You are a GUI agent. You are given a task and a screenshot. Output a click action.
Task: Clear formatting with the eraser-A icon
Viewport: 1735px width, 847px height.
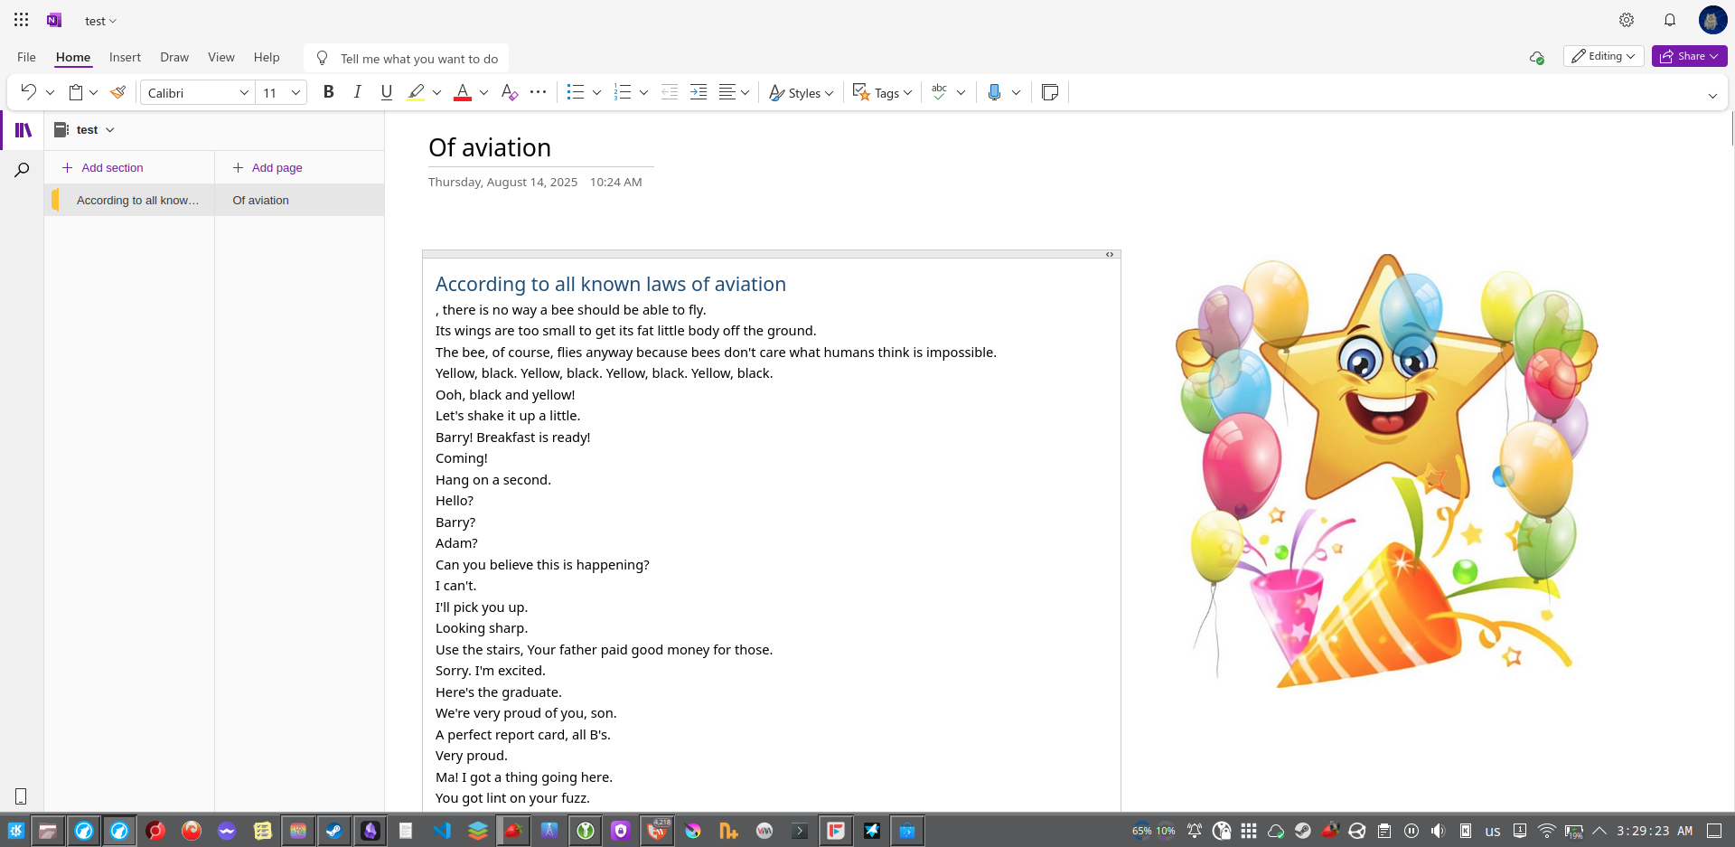click(x=509, y=92)
